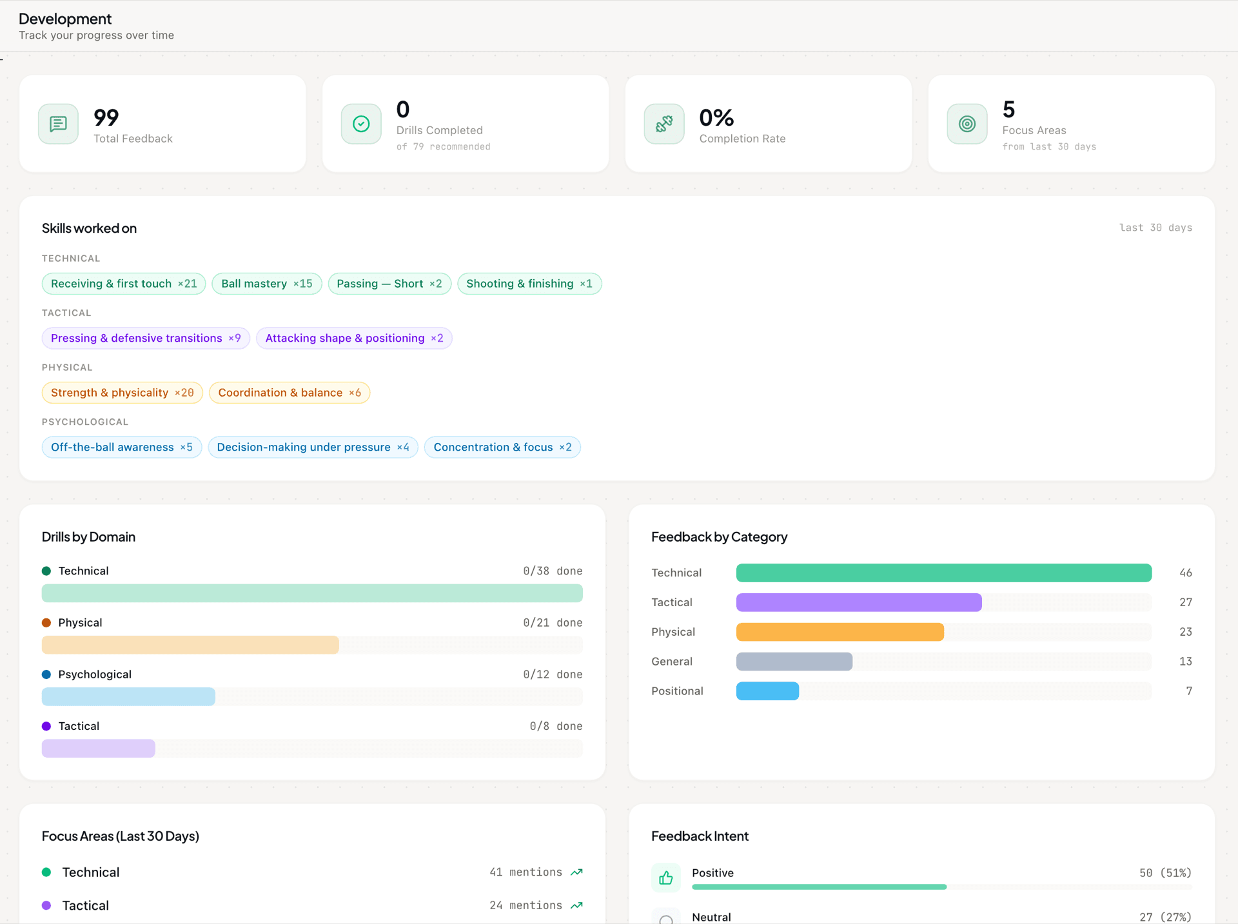The image size is (1238, 924).
Task: Select the Concentration & focus tag
Action: (502, 447)
